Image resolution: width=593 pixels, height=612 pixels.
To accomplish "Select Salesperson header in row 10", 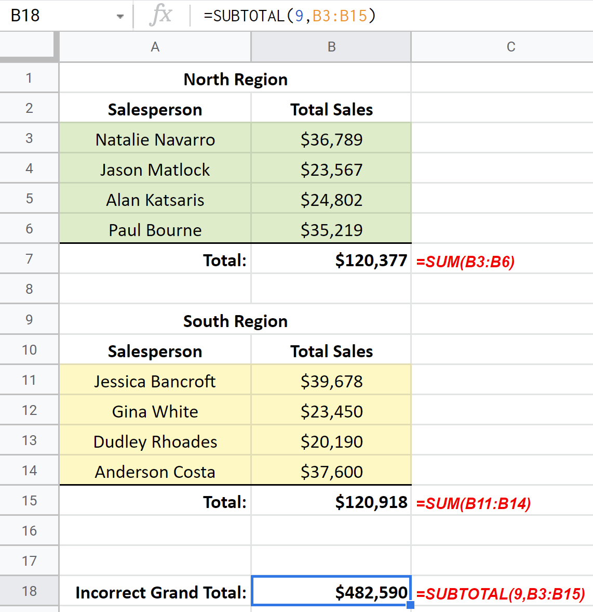I will (155, 350).
